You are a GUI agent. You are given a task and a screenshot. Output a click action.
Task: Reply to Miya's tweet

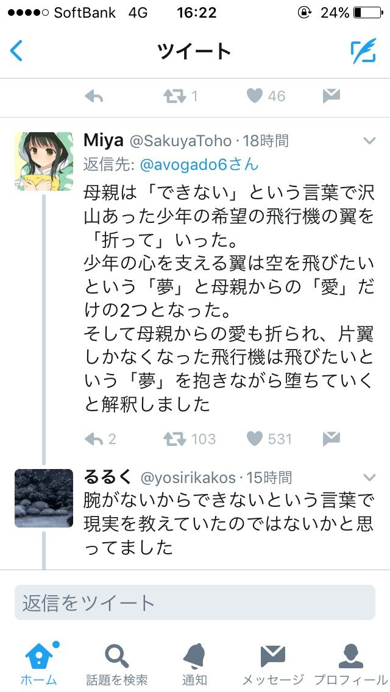point(94,439)
